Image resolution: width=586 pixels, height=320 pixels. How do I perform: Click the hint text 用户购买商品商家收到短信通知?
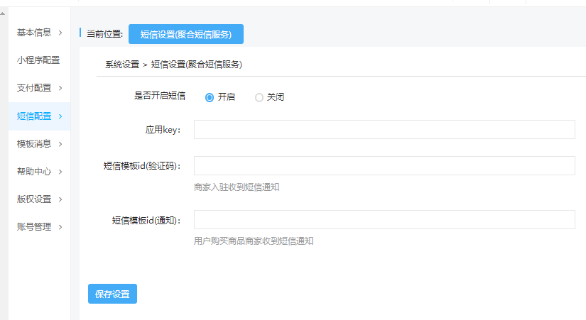(254, 241)
